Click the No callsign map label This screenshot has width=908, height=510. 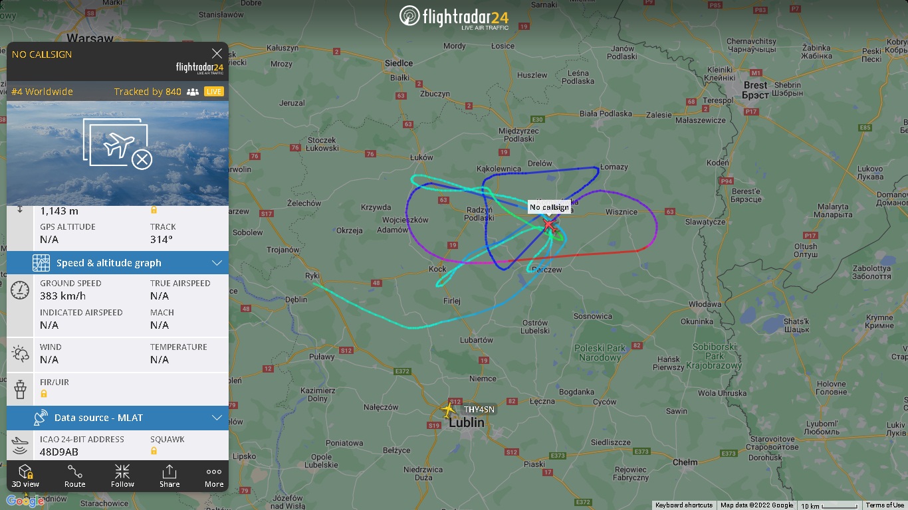click(x=549, y=207)
